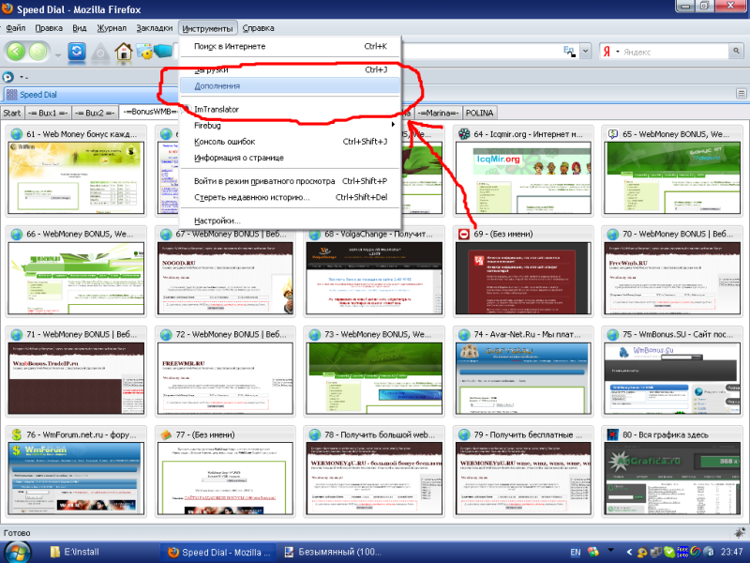Go forward with the green Forward arrow
This screenshot has width=750, height=563.
[x=37, y=52]
